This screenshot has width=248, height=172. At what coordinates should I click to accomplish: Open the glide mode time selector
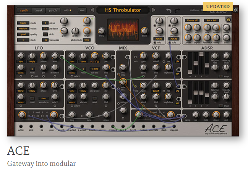[87, 40]
